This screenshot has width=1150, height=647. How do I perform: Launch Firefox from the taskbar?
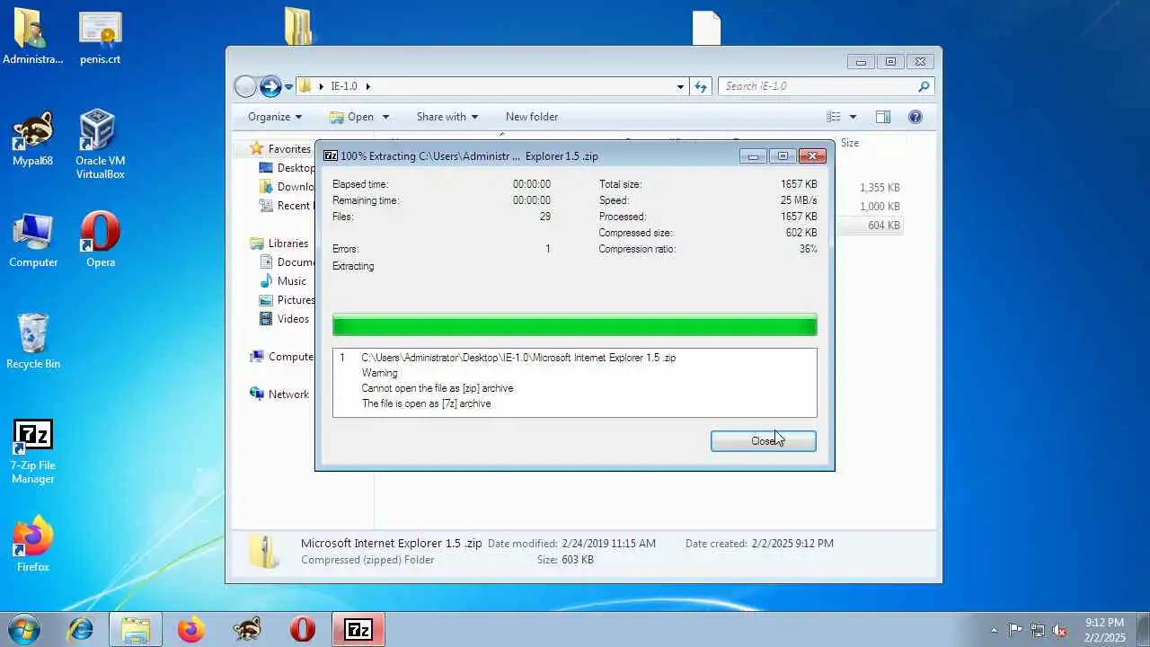click(x=190, y=629)
